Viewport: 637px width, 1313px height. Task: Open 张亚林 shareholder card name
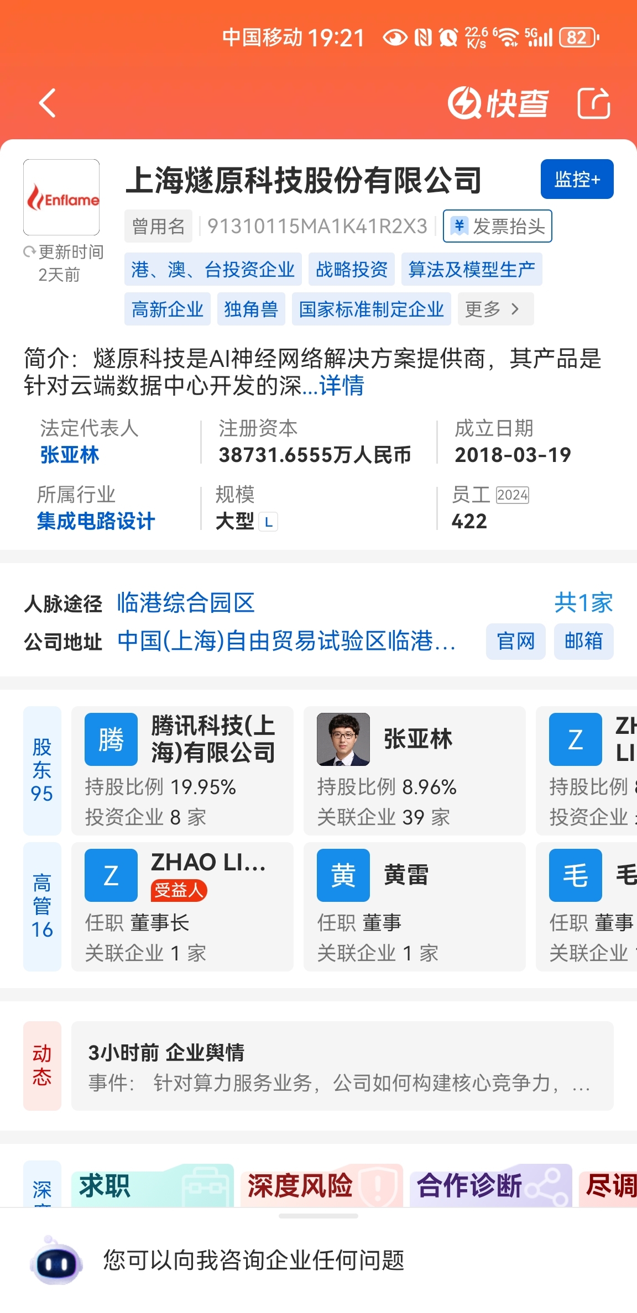click(418, 739)
